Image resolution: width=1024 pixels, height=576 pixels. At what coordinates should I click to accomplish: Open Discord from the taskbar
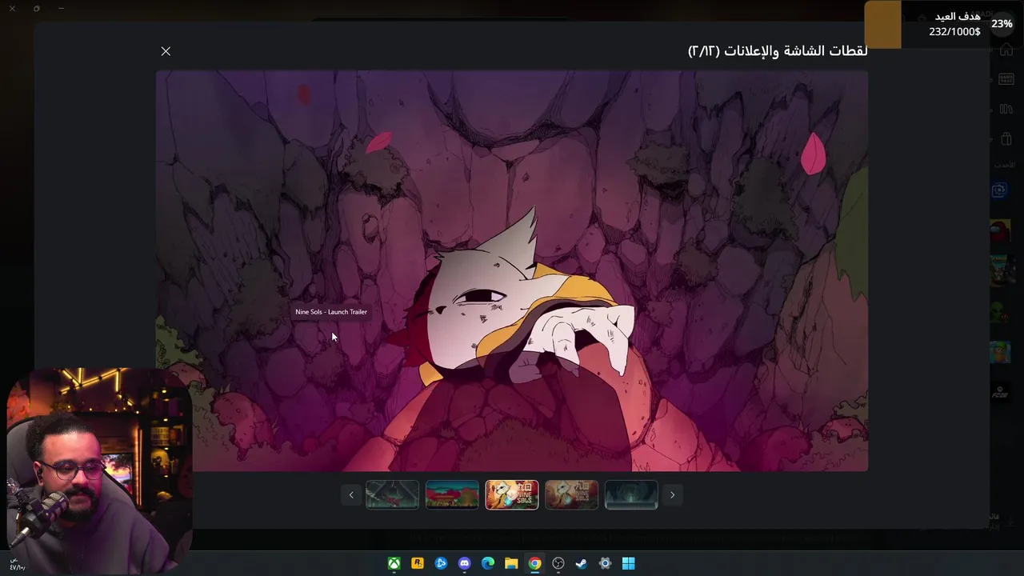tap(465, 563)
